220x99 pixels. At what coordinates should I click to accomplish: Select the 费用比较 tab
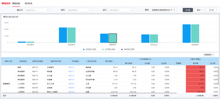coord(16,3)
